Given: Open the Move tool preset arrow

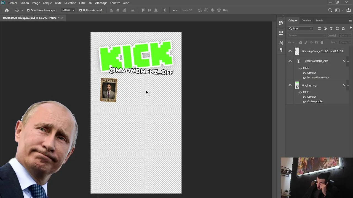Looking at the screenshot, I should (x=22, y=10).
